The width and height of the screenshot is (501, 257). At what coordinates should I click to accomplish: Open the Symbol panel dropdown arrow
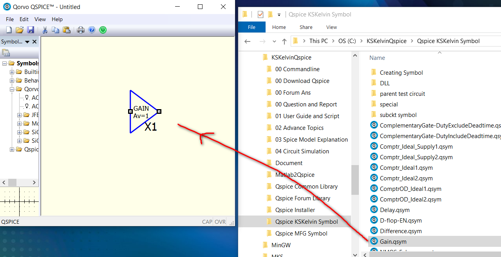(27, 41)
